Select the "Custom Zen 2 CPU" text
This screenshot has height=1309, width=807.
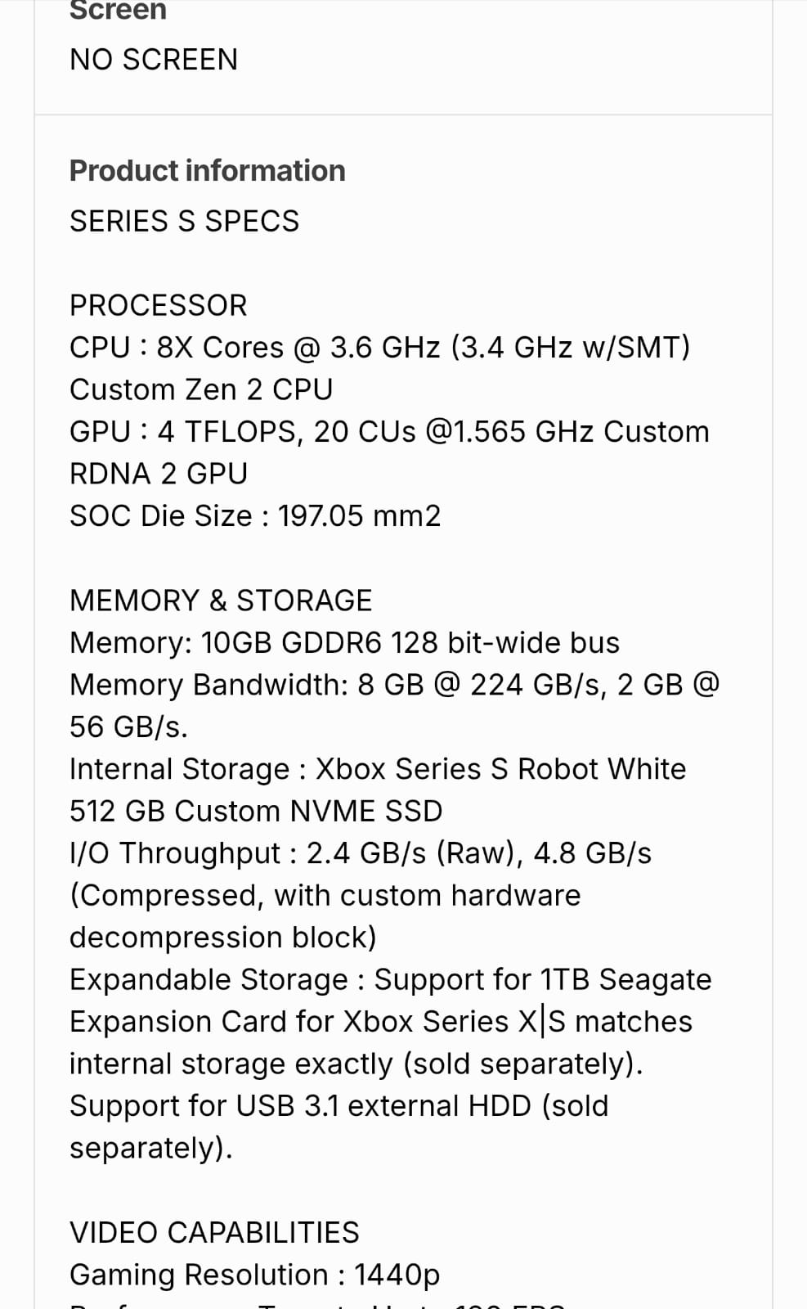201,389
